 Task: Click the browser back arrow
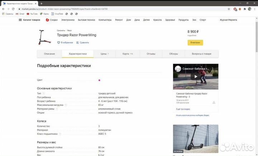coord(3,9)
